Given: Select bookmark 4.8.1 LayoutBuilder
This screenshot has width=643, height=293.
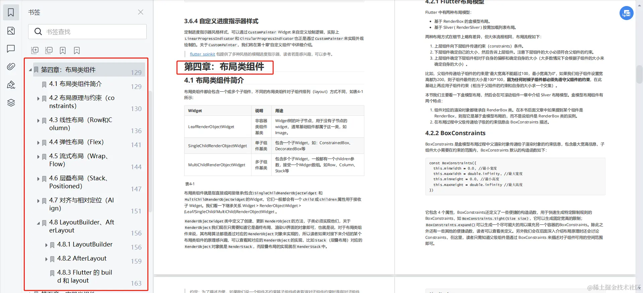Looking at the screenshot, I should [85, 244].
